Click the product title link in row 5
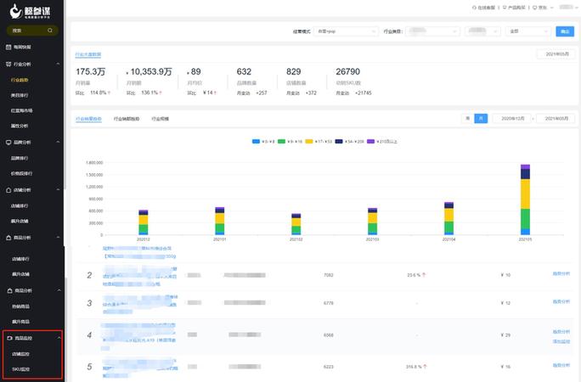Screen dimensions: 581x382 [139, 368]
